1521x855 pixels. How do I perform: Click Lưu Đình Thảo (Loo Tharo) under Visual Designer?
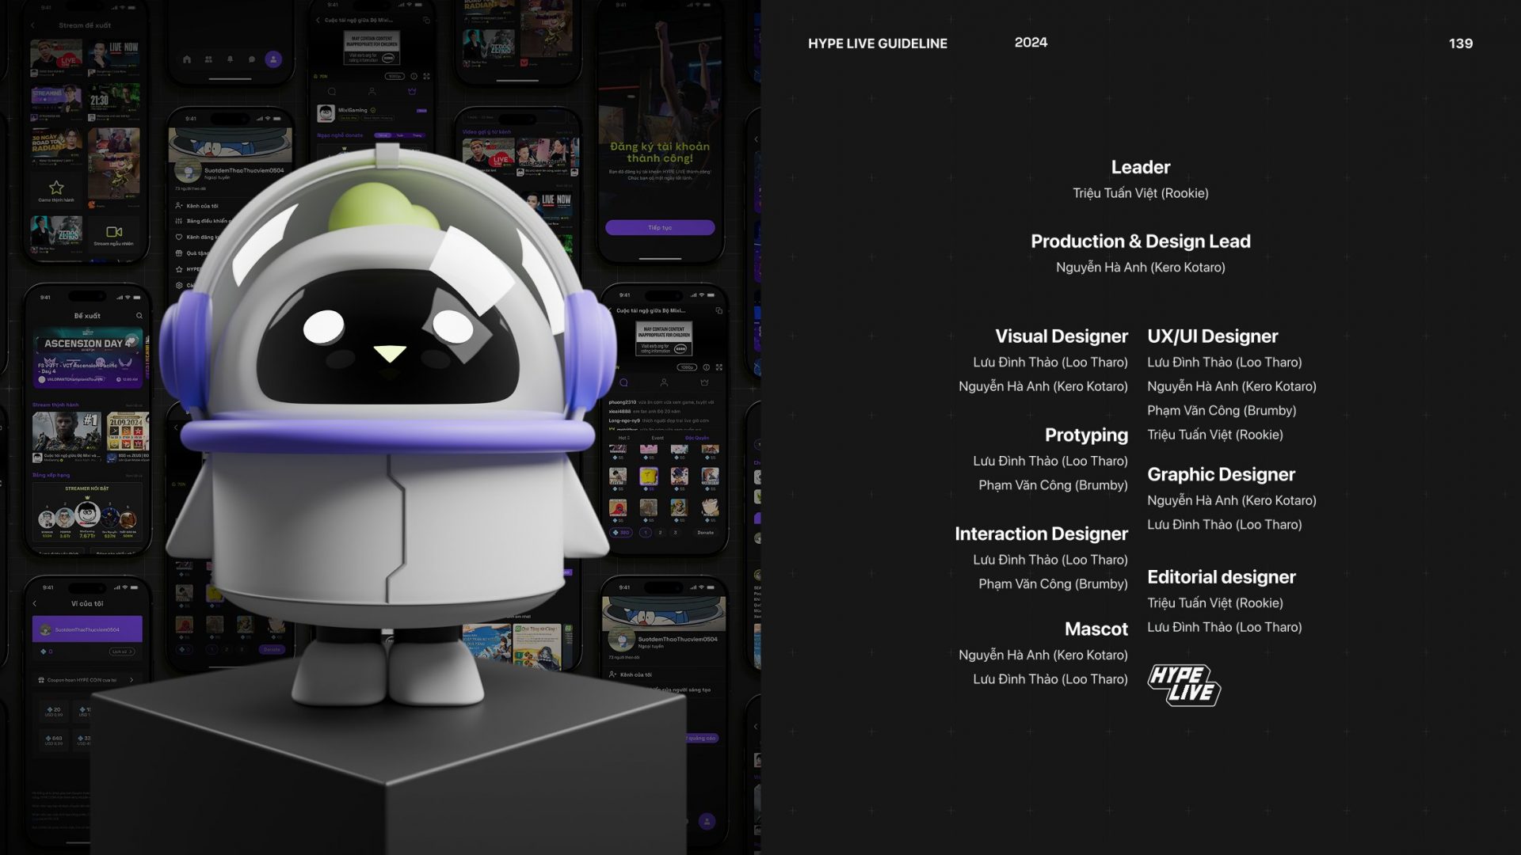pyautogui.click(x=1050, y=363)
